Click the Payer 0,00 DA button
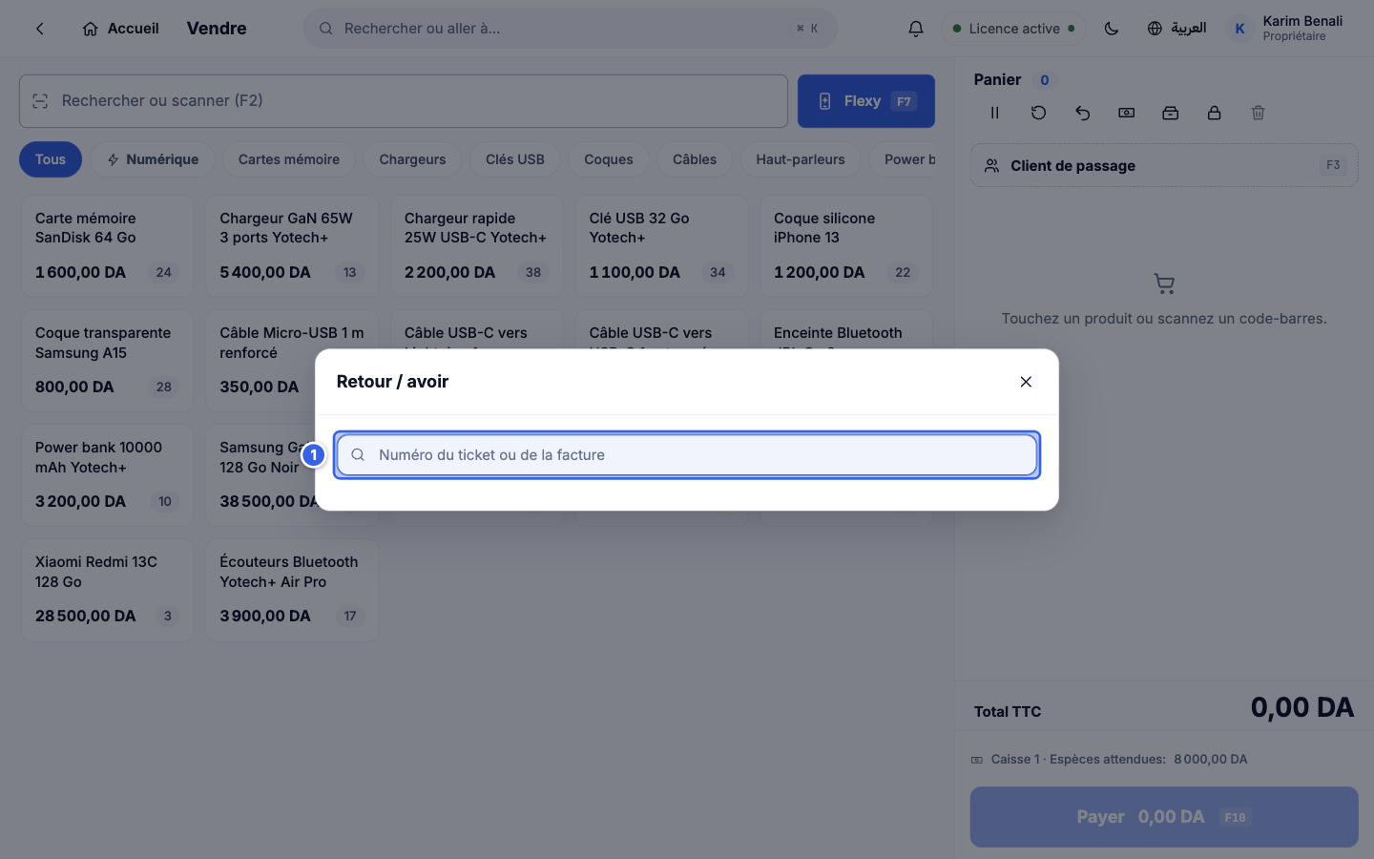 pyautogui.click(x=1164, y=817)
